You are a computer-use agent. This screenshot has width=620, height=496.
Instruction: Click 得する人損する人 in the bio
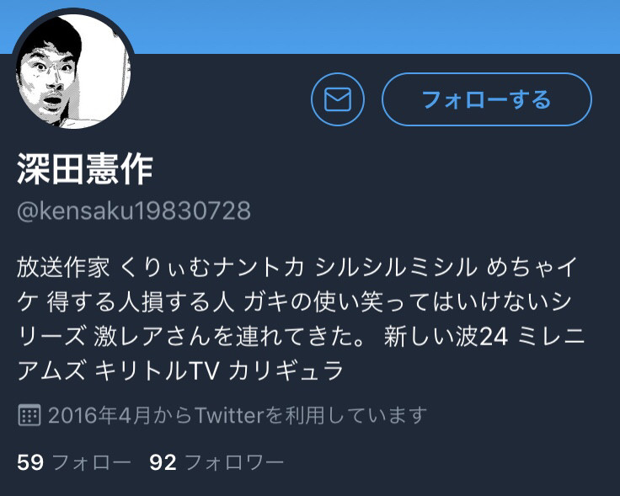tap(139, 302)
